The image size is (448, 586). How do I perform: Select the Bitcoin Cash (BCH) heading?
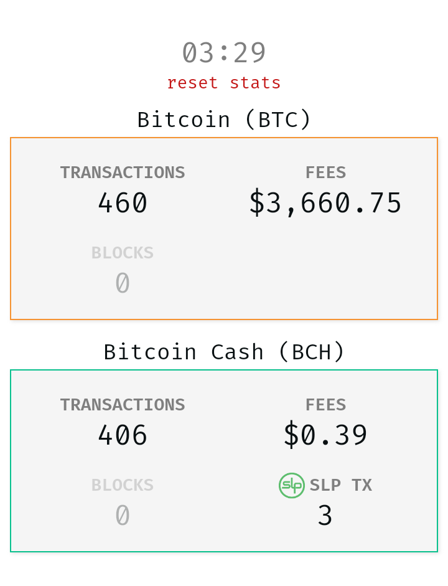(x=223, y=352)
